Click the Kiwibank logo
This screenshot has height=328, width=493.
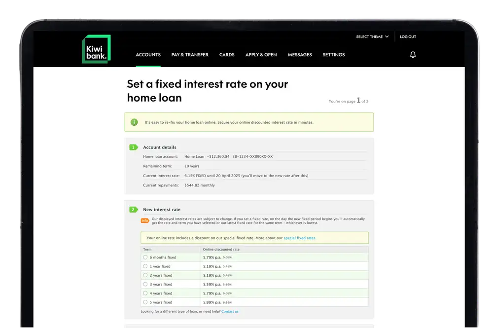click(x=96, y=49)
